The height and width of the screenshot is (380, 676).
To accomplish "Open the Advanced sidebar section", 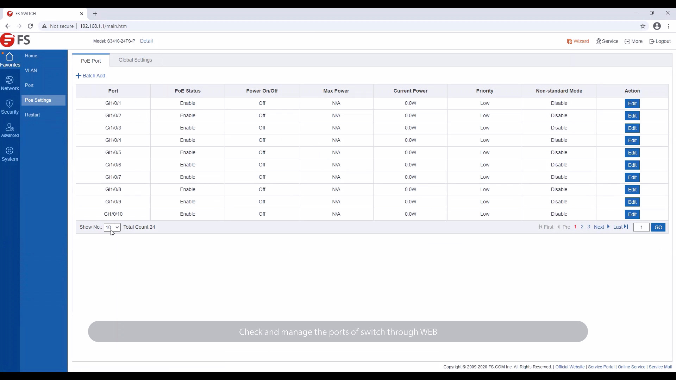I will click(10, 130).
